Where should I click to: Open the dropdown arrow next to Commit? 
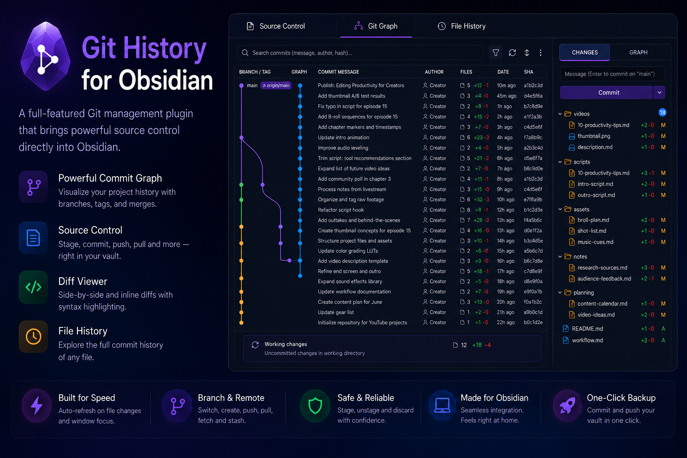tap(659, 93)
